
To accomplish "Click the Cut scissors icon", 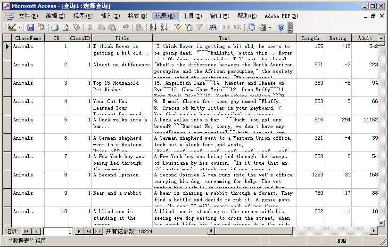I will point(91,27).
